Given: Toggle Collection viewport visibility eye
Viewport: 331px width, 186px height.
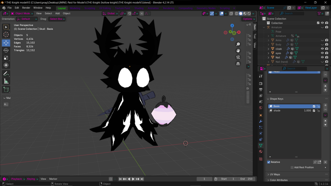Looking at the screenshot, I should [x=322, y=23].
